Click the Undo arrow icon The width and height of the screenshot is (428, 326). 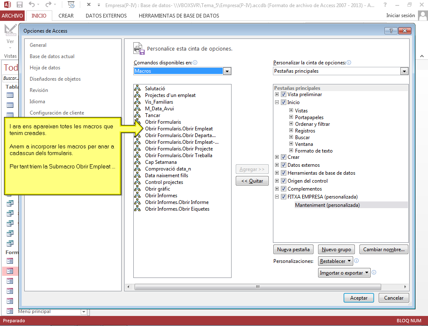point(32,4)
